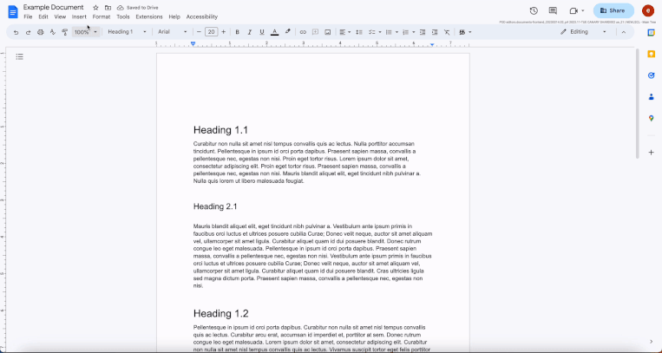The width and height of the screenshot is (662, 353).
Task: Open the Format menu
Action: pos(102,16)
